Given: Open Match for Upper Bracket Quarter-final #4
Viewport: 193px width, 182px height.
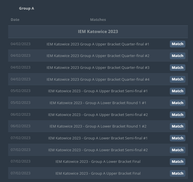Looking at the screenshot, I should click(x=178, y=79).
